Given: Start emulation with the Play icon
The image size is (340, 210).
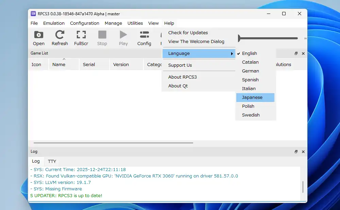Looking at the screenshot, I should pos(123,37).
